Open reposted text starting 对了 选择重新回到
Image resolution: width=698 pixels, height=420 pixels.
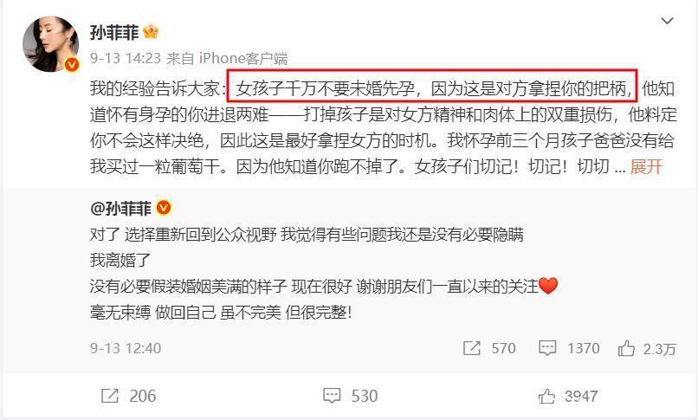coord(307,235)
